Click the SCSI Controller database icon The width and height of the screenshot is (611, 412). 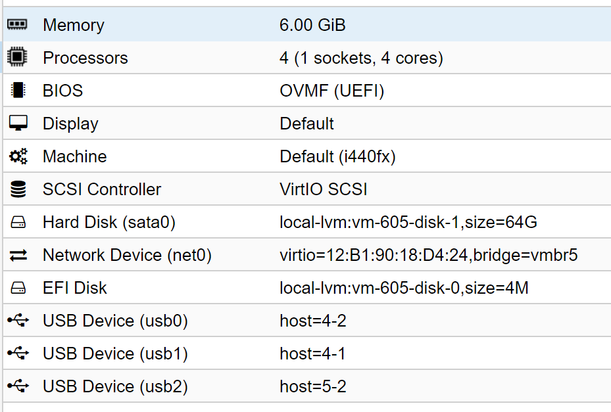tap(18, 189)
